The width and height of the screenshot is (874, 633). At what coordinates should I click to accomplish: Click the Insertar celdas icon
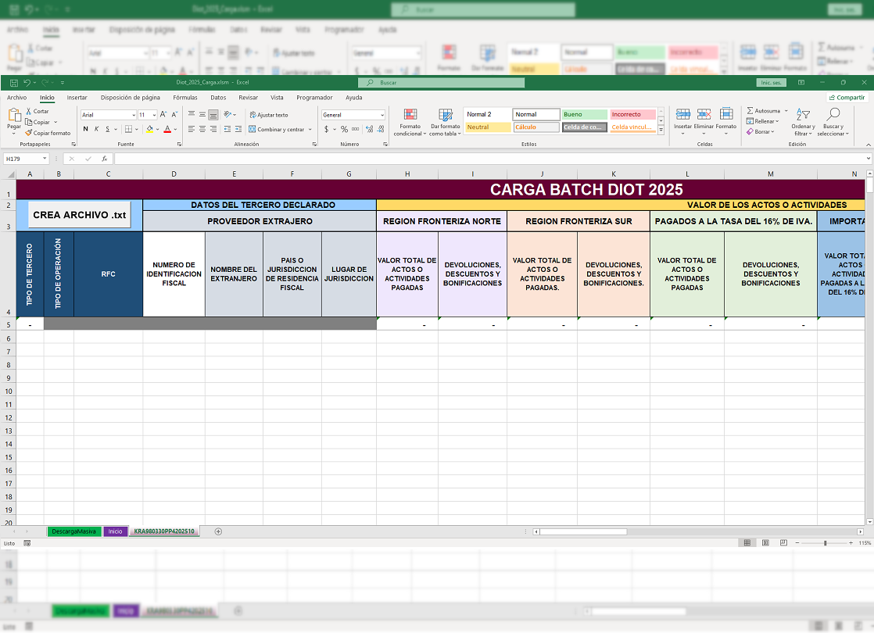click(x=682, y=120)
